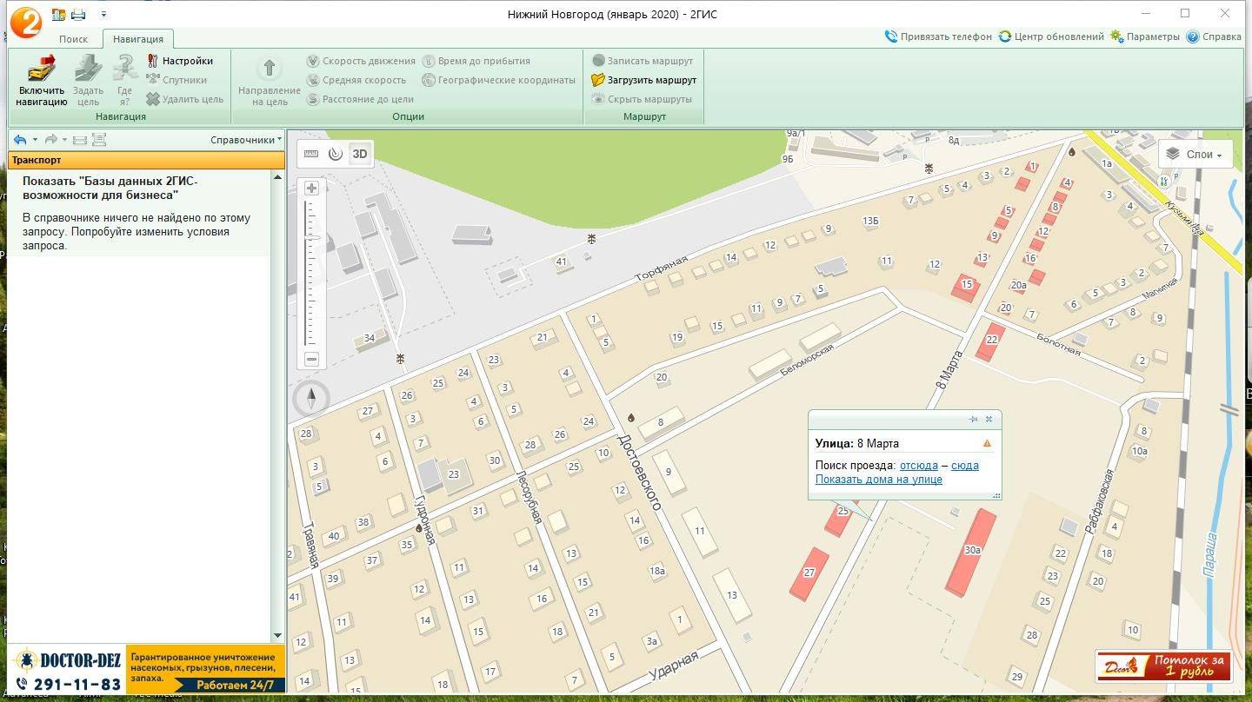
Task: Pin the 8 Марта street popup
Action: (x=973, y=420)
